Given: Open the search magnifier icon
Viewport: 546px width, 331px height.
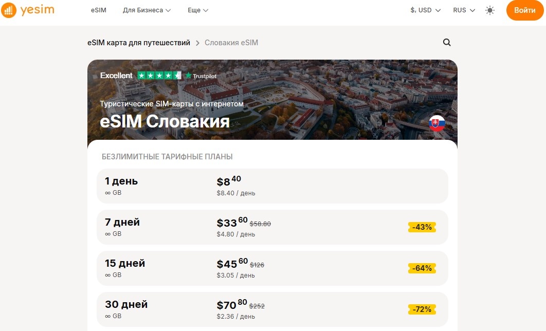Looking at the screenshot, I should pyautogui.click(x=446, y=43).
